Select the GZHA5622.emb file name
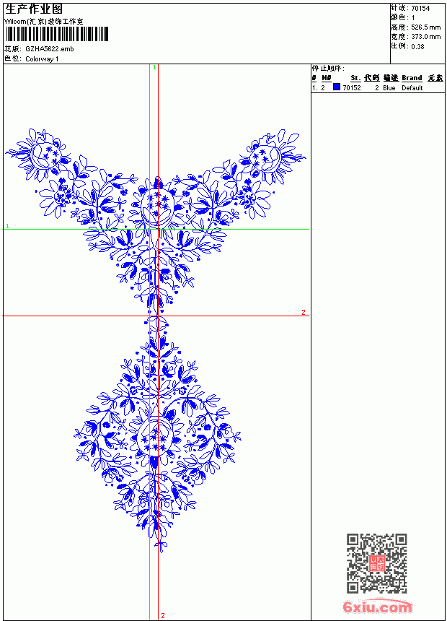The image size is (447, 621). click(x=50, y=49)
